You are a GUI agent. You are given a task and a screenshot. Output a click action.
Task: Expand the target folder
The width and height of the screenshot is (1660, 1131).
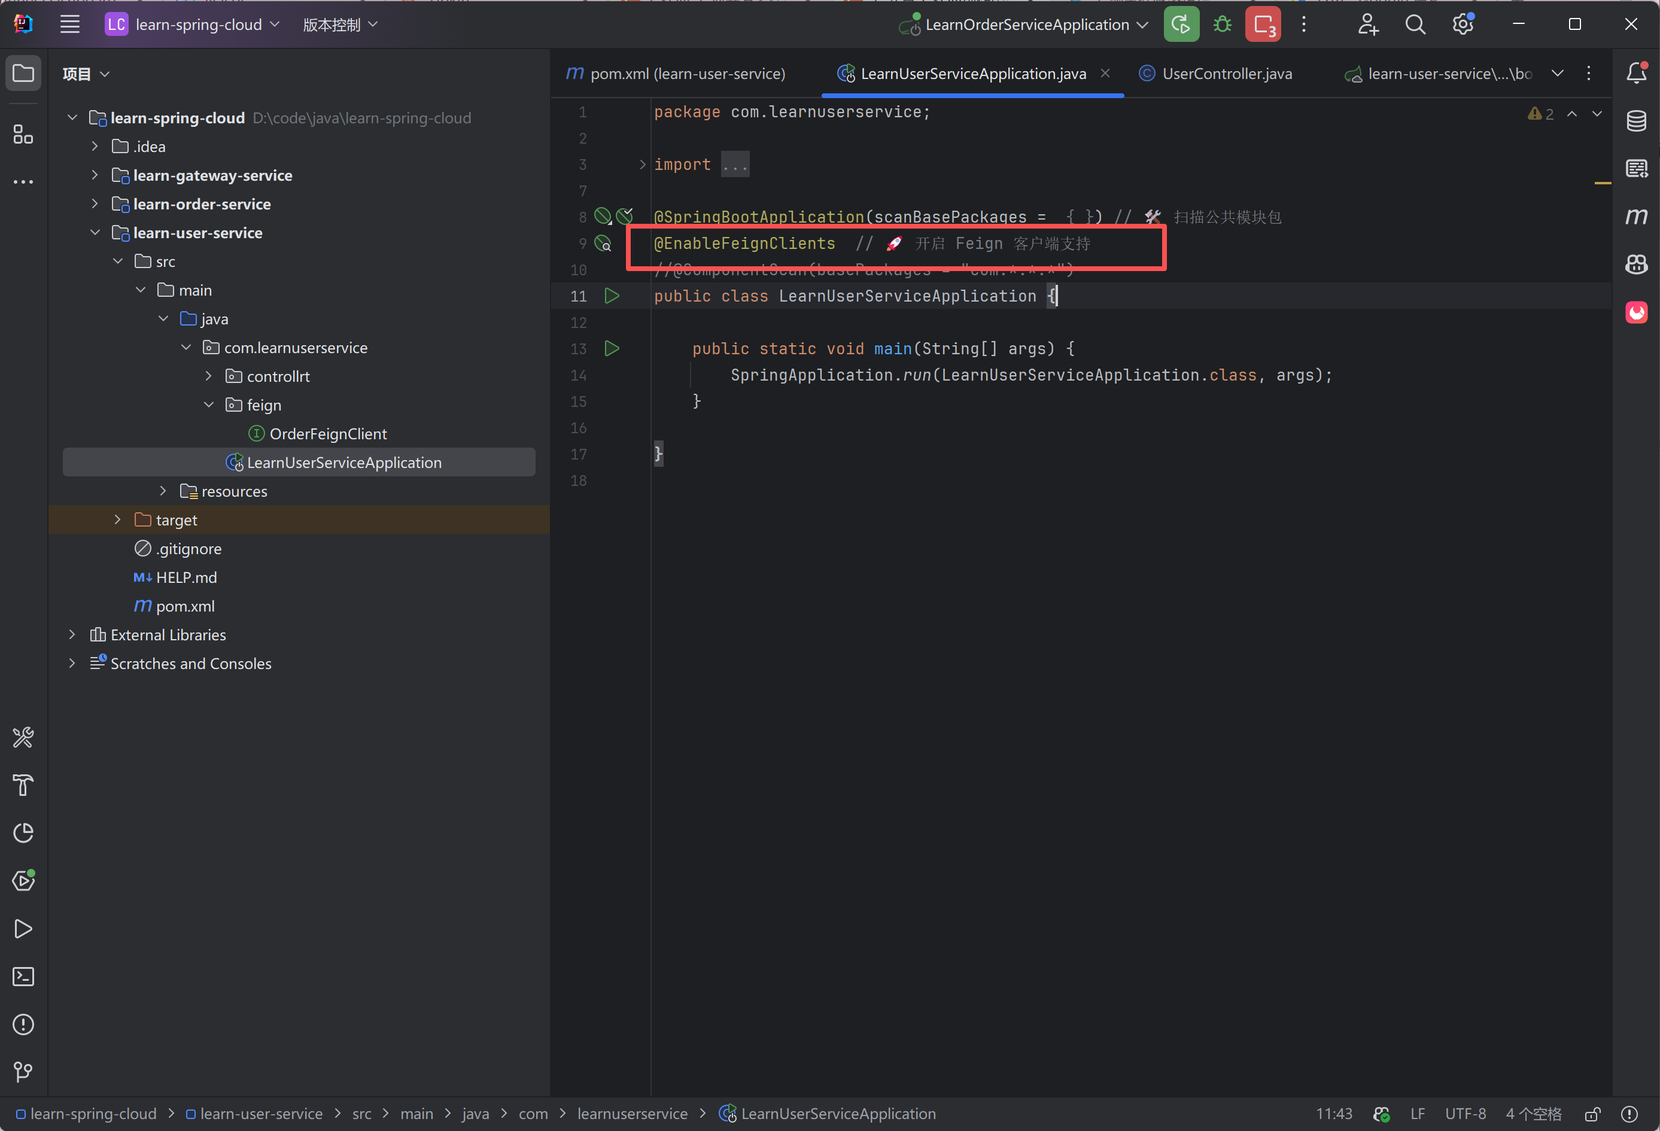click(x=118, y=520)
